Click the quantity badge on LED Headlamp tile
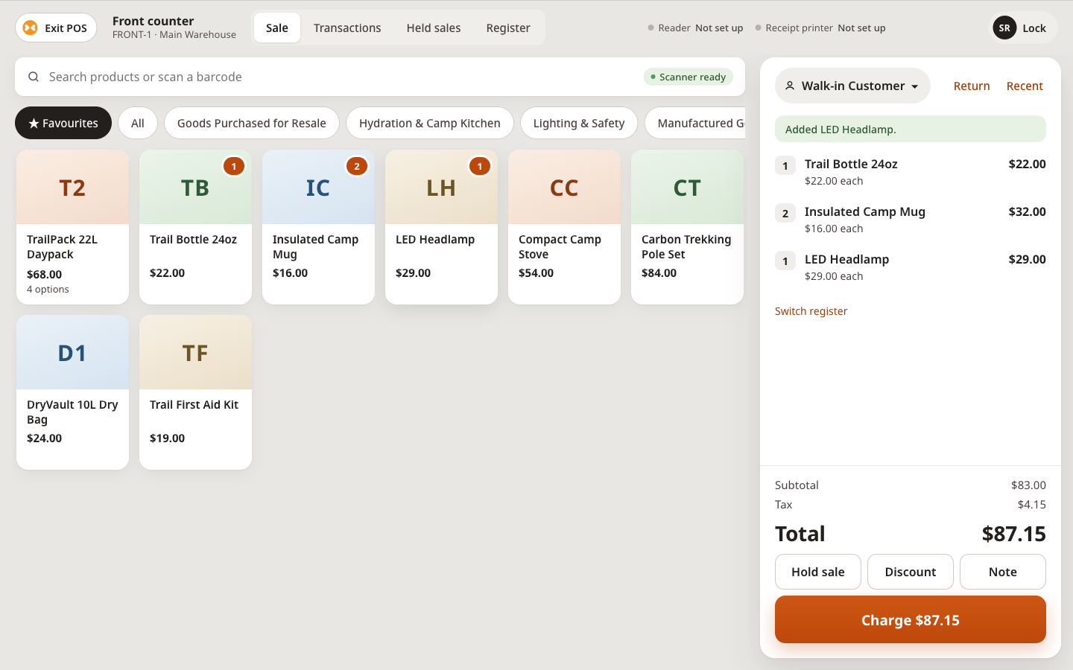 [x=480, y=166]
